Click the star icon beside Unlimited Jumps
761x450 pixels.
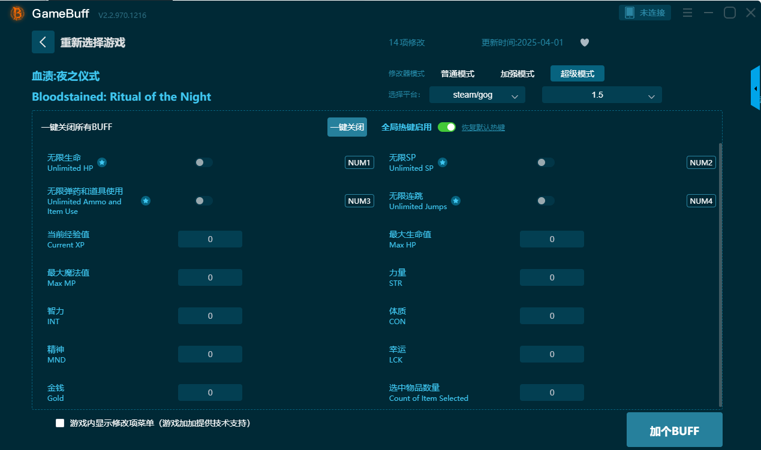click(x=456, y=201)
